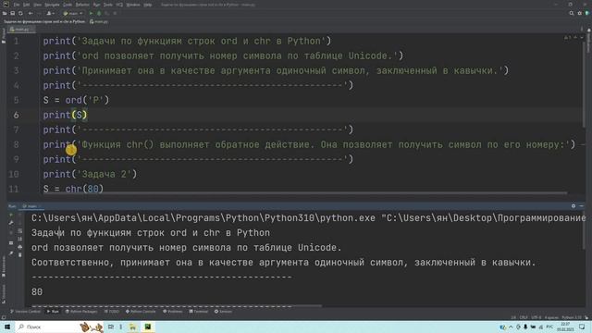
Task: Click Stop icon in Run panel
Action: point(11,233)
